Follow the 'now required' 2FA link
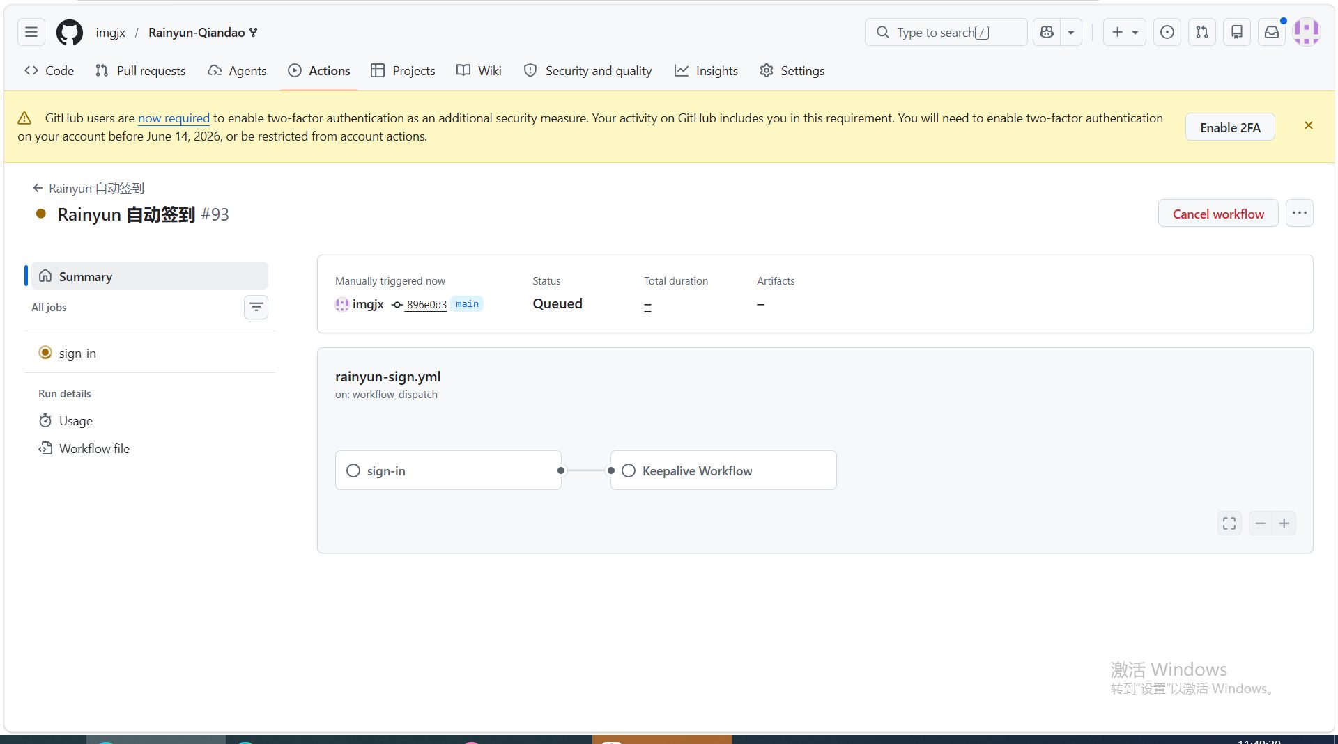The image size is (1338, 744). point(174,118)
